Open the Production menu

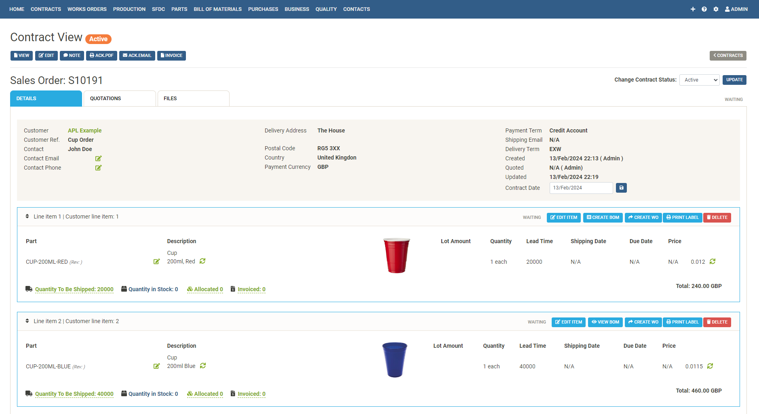[x=129, y=9]
